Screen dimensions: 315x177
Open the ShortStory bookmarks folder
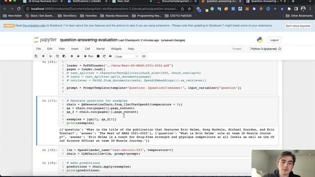[x=67, y=16]
